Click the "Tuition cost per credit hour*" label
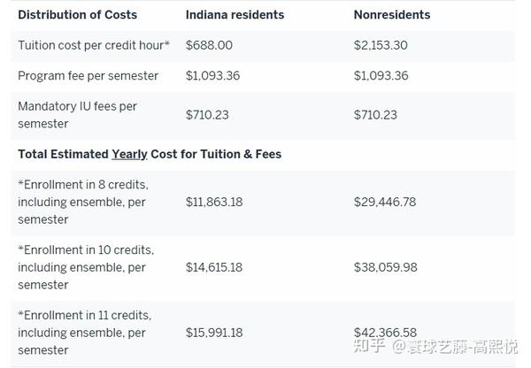Image resolution: width=531 pixels, height=368 pixels. click(94, 45)
